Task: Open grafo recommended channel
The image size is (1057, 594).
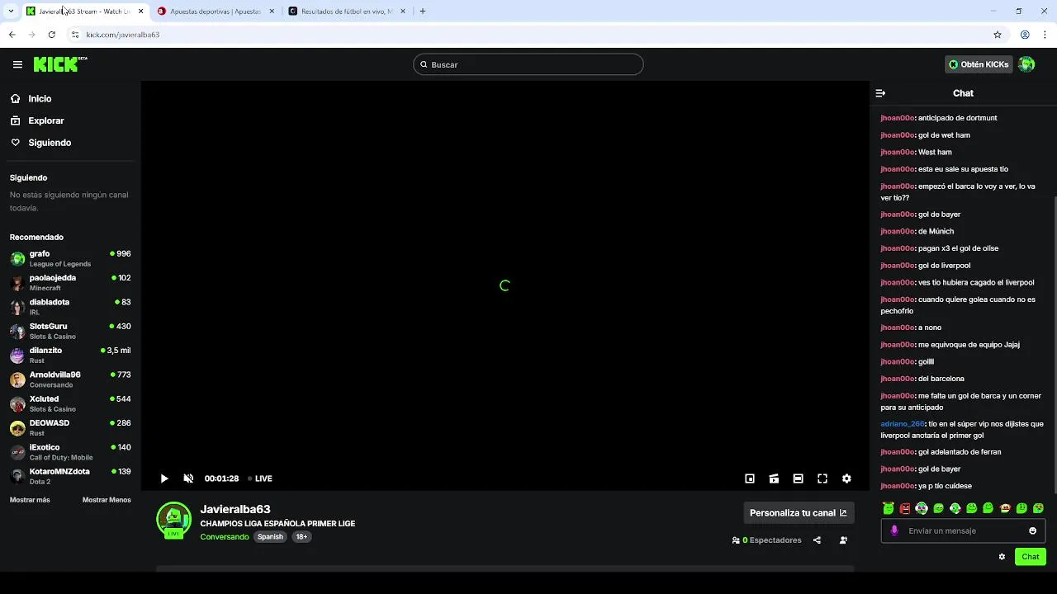Action: click(70, 258)
